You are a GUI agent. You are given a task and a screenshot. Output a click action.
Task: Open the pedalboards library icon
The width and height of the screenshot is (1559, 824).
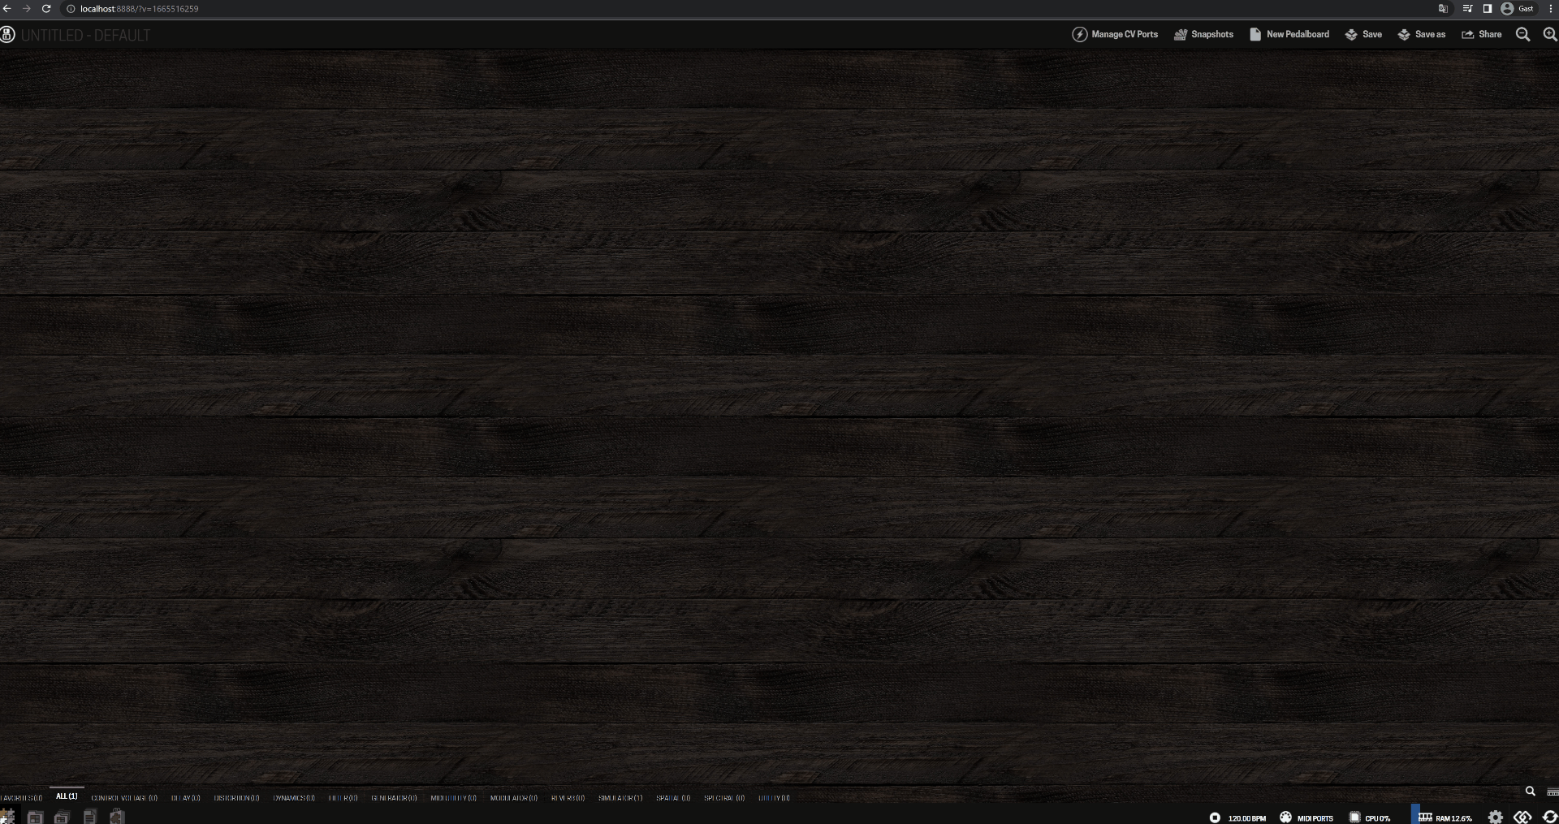click(35, 817)
